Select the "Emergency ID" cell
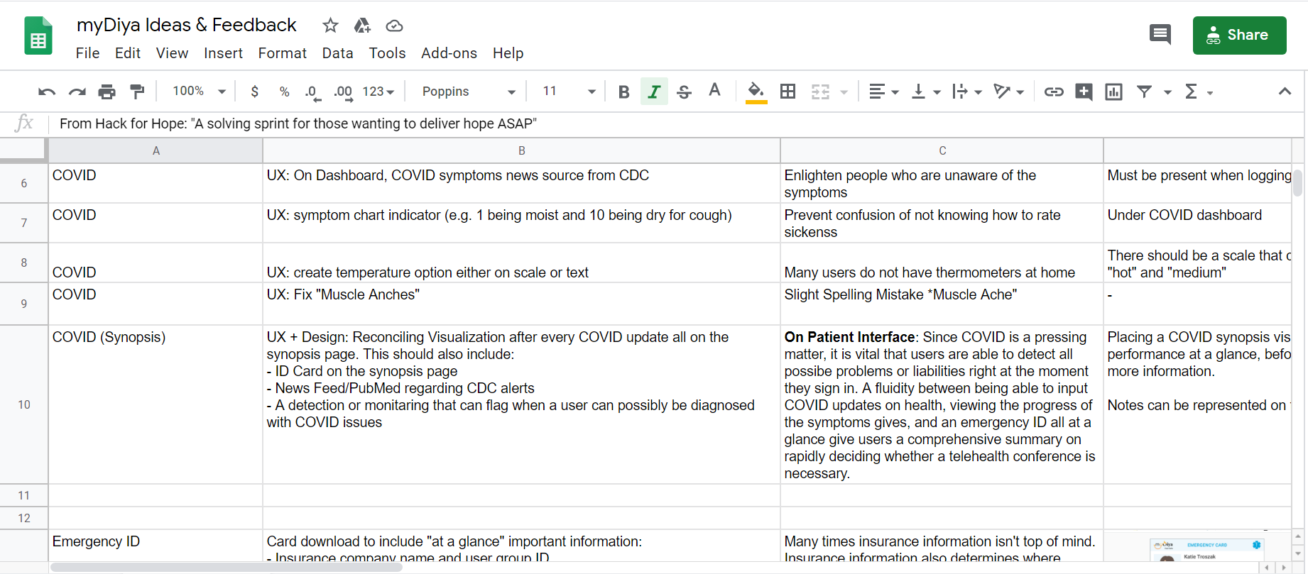The image size is (1308, 574). (156, 546)
